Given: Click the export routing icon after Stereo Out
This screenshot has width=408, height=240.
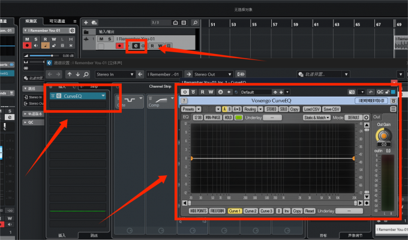Looking at the screenshot, I should pyautogui.click(x=241, y=74).
